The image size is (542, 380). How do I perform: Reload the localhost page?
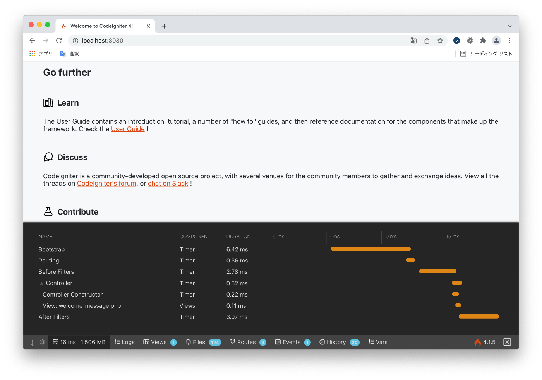(59, 41)
